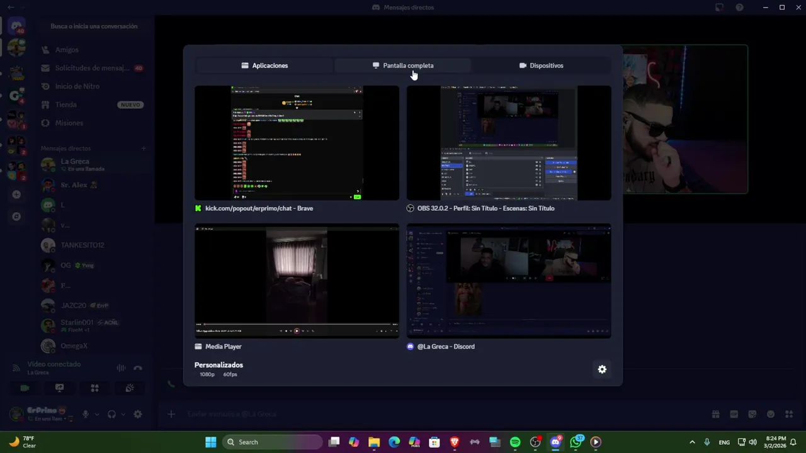The image size is (806, 453).
Task: Click the ENG language indicator
Action: click(x=724, y=442)
